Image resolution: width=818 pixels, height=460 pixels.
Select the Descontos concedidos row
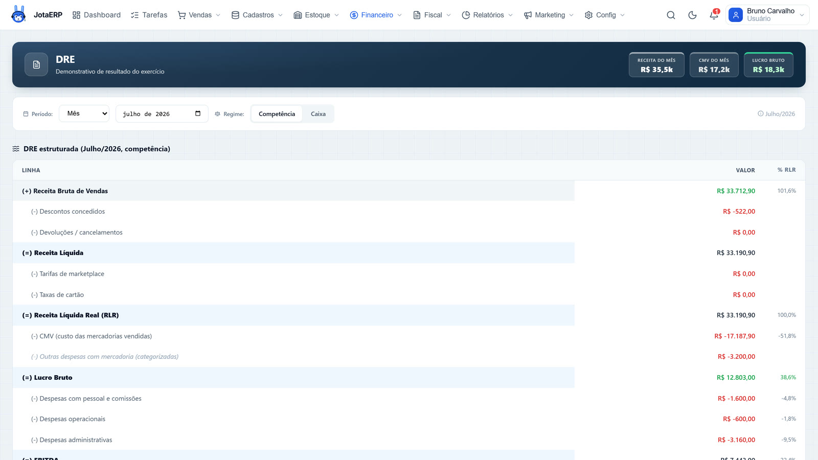click(408, 212)
